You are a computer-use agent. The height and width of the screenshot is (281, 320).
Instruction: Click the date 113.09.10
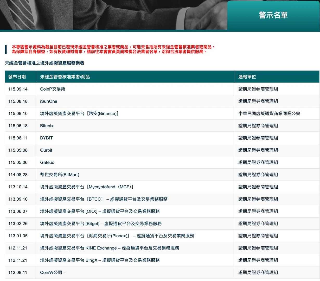(18, 199)
